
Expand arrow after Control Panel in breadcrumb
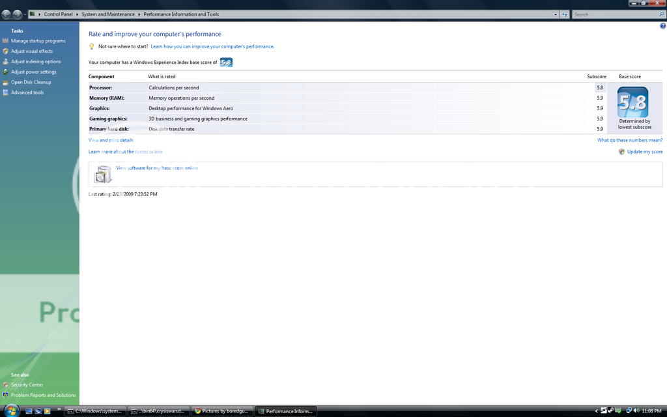pos(78,14)
